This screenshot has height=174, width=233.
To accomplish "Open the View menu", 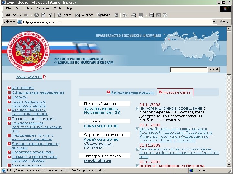I will (x=28, y=9).
